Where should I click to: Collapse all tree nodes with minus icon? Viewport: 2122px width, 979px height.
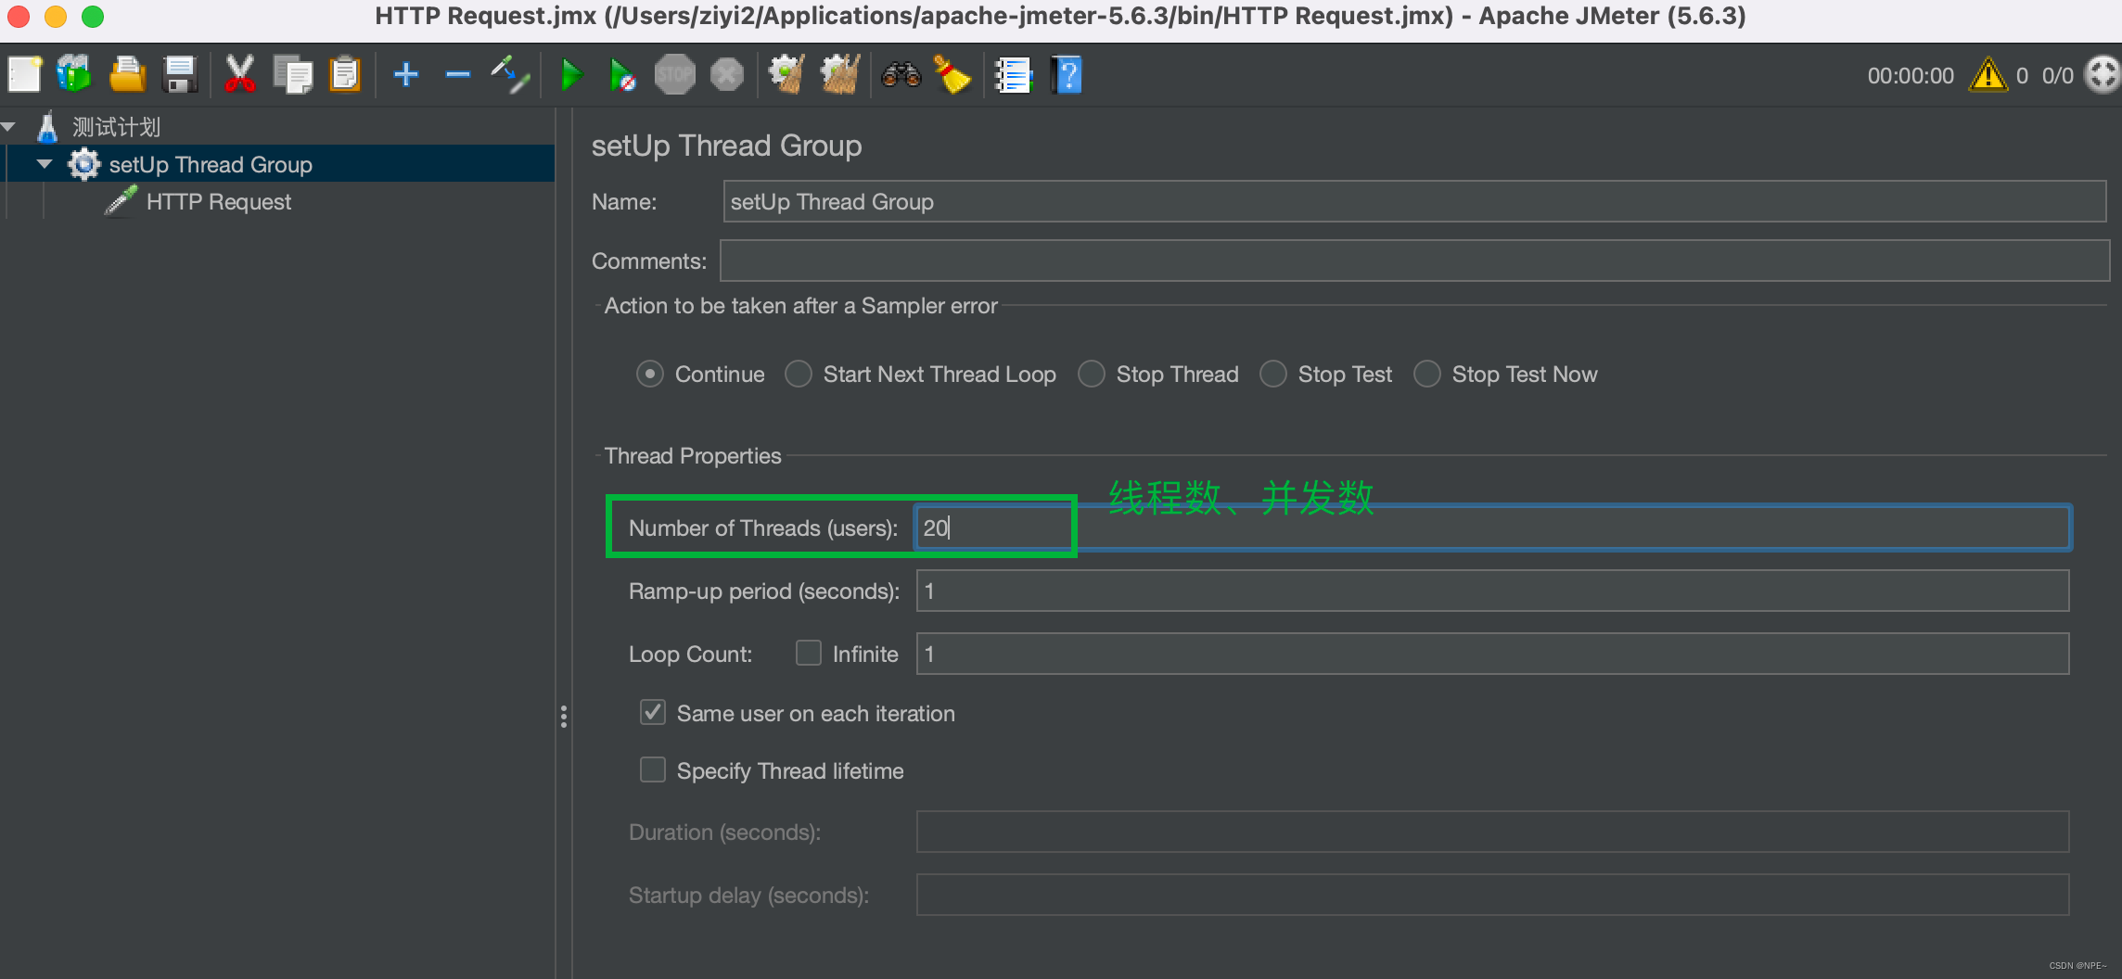coord(458,75)
